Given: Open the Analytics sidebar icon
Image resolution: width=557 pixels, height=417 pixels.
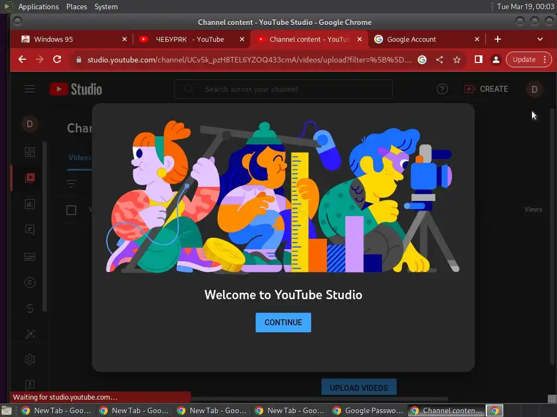Looking at the screenshot, I should [30, 204].
